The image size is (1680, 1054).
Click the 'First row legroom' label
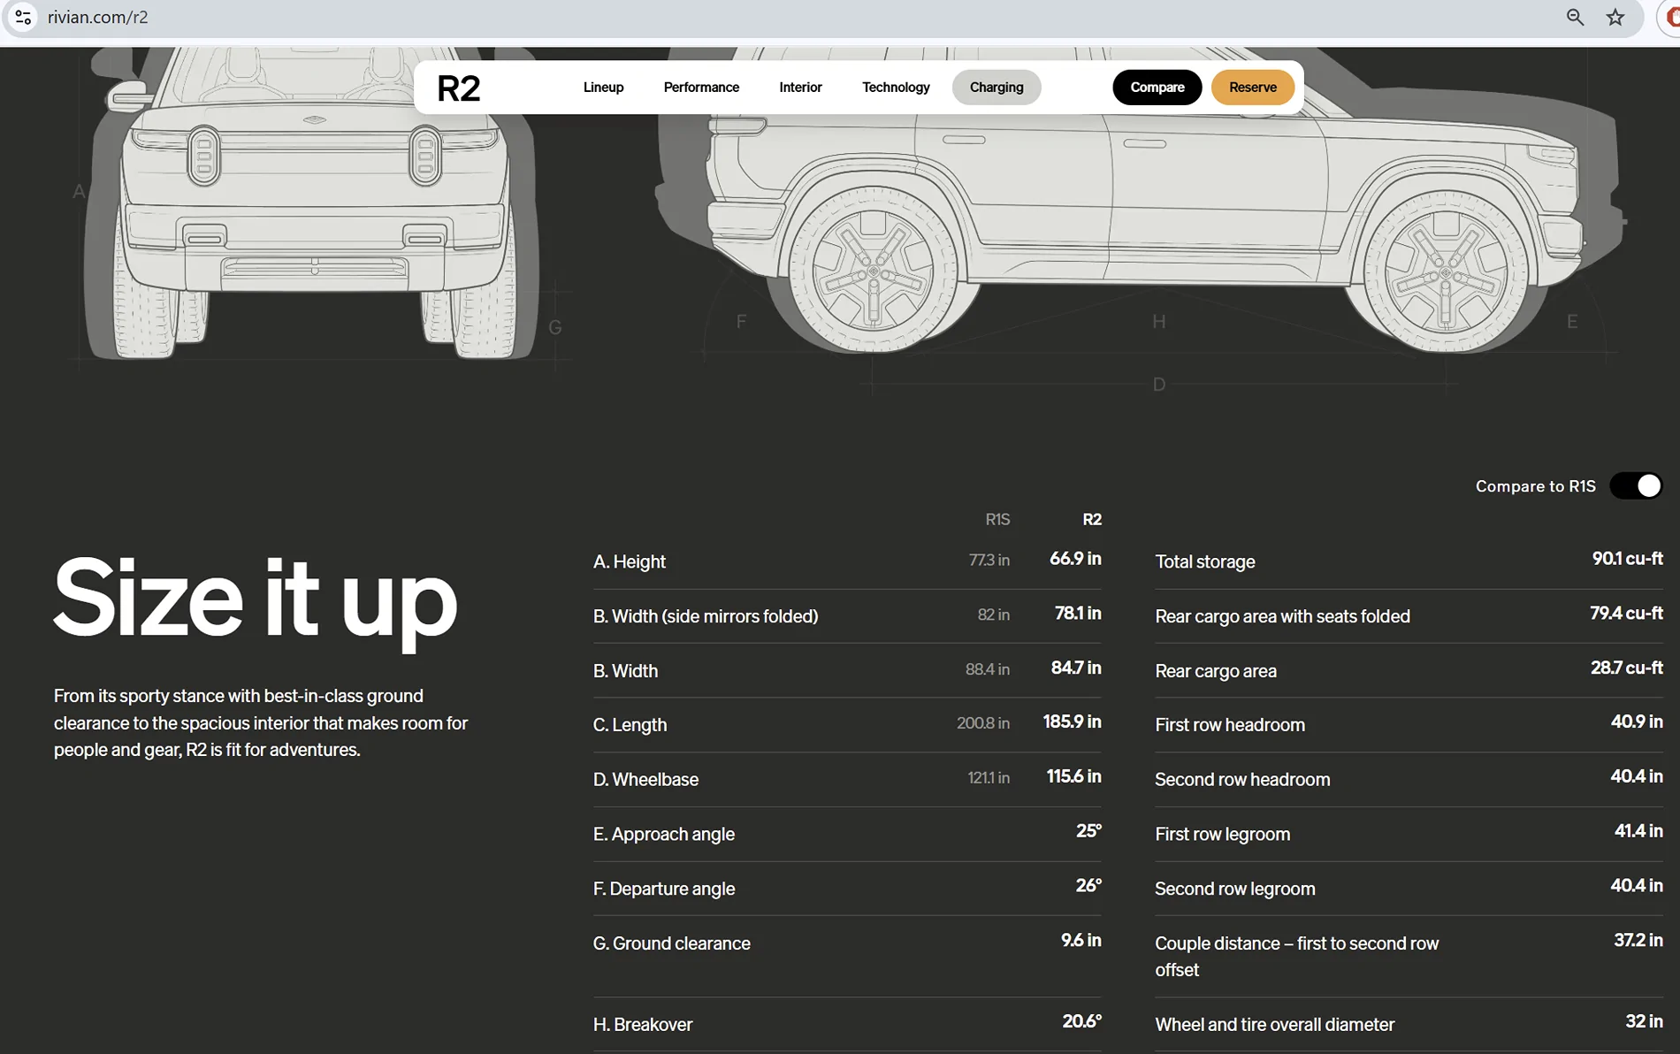1223,835
